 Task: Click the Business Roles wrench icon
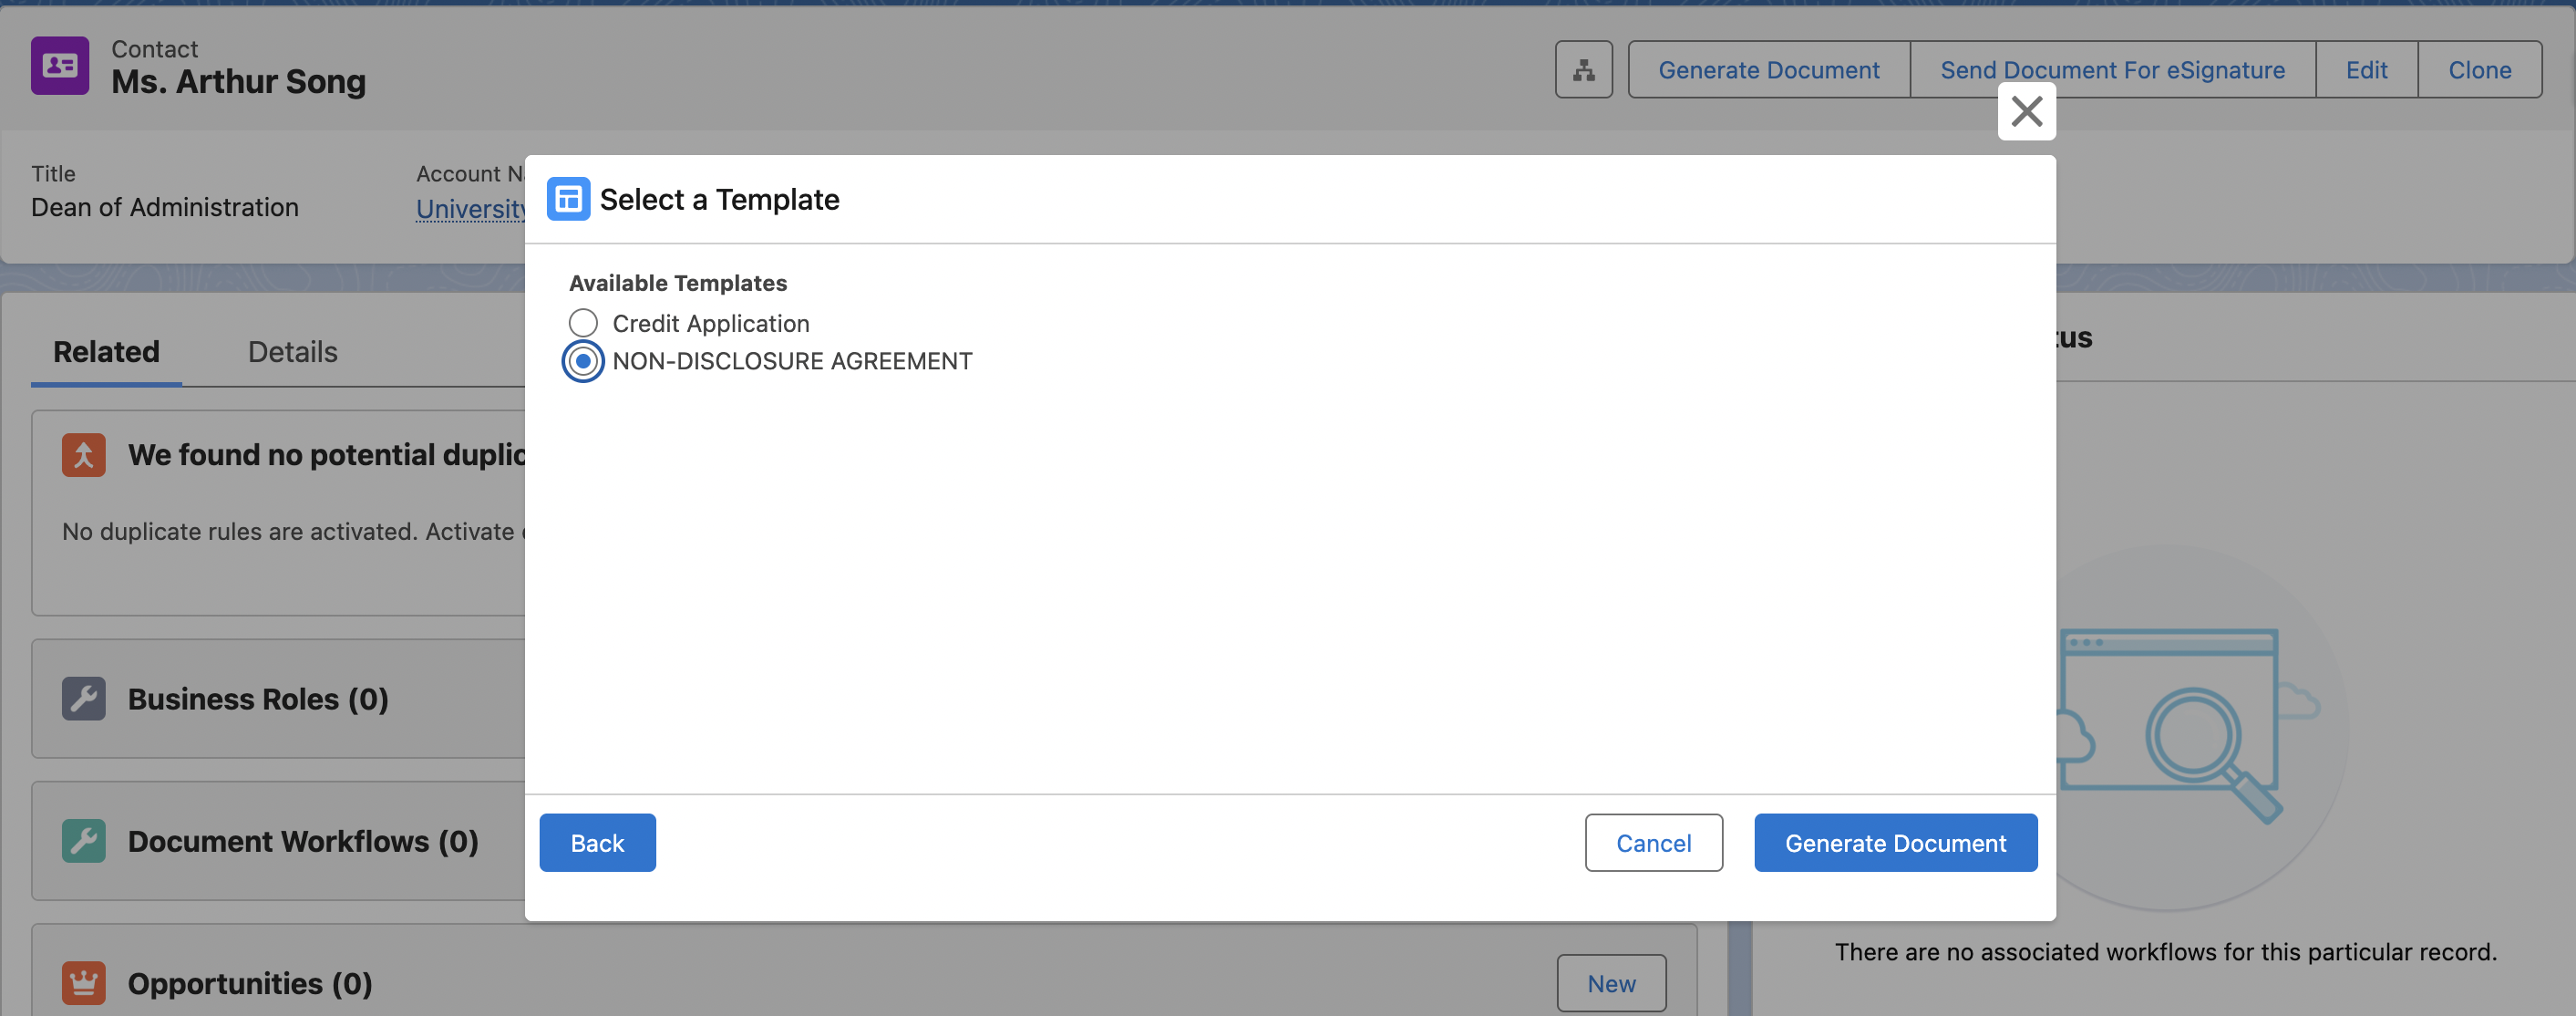tap(84, 699)
